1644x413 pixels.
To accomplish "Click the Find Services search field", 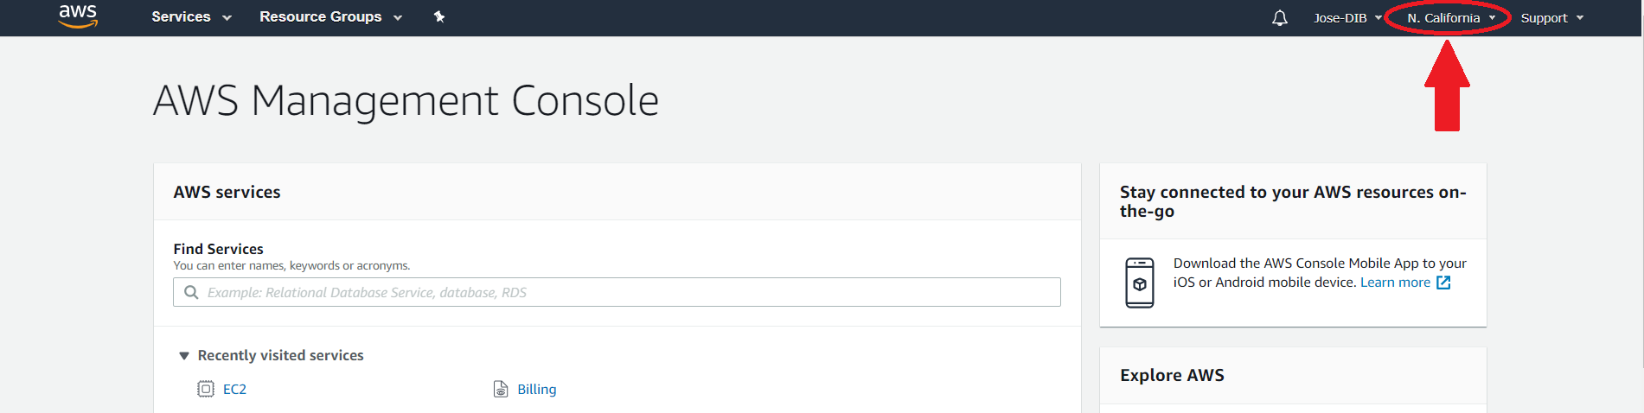I will (617, 292).
